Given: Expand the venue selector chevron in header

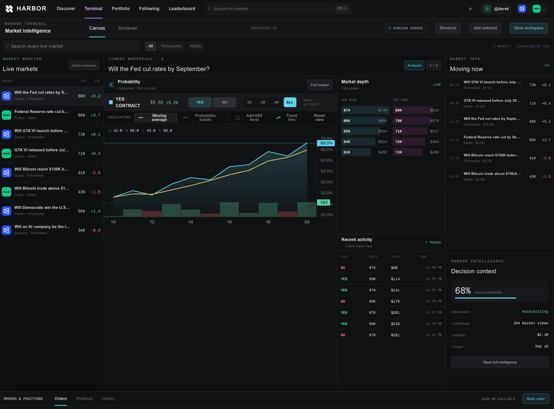Looking at the screenshot, I should tap(544, 9).
